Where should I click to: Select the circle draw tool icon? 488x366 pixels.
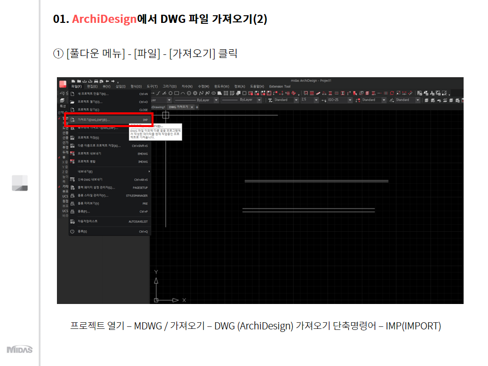189,93
